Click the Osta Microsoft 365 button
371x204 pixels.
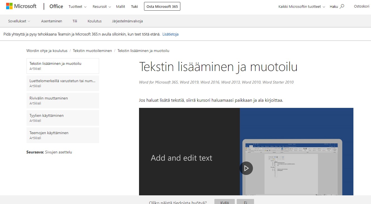pos(162,6)
